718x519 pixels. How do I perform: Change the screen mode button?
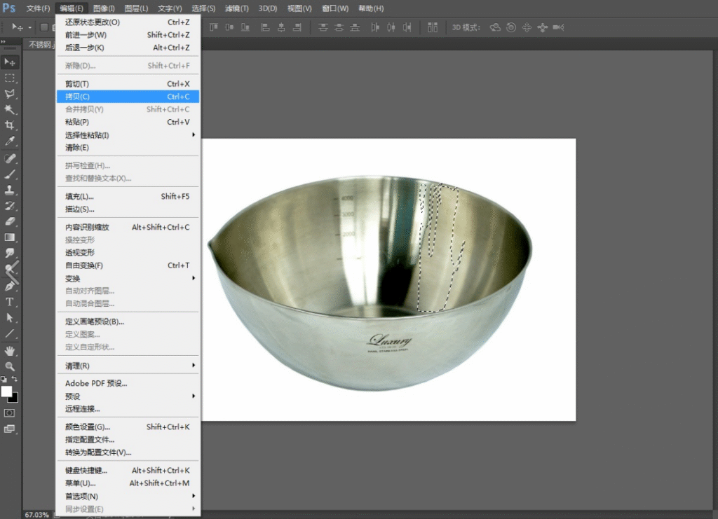tap(9, 429)
